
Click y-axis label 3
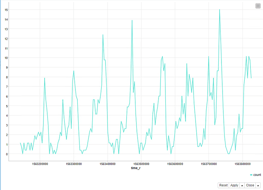7,125
